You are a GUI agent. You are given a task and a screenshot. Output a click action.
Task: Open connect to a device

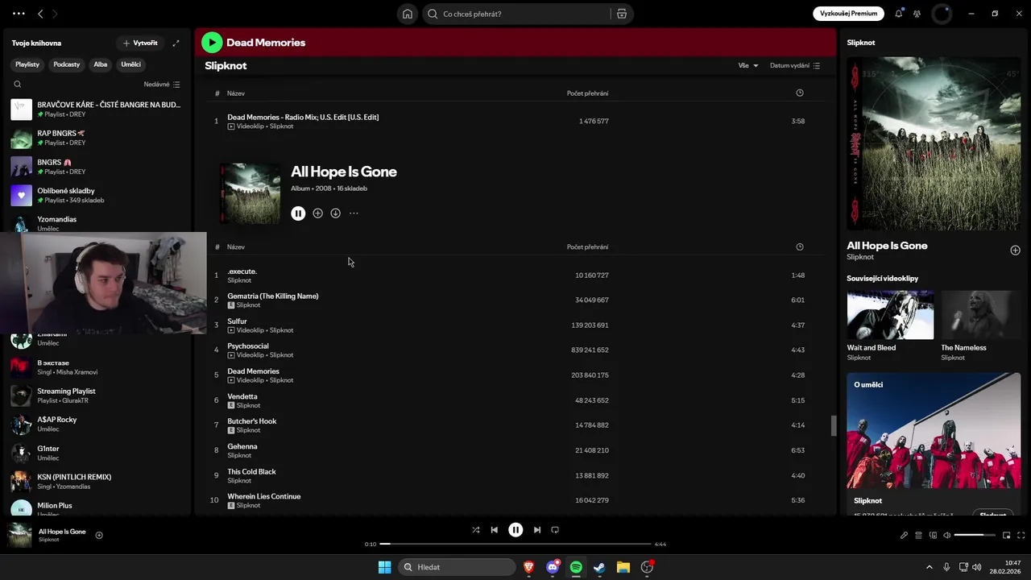point(934,535)
